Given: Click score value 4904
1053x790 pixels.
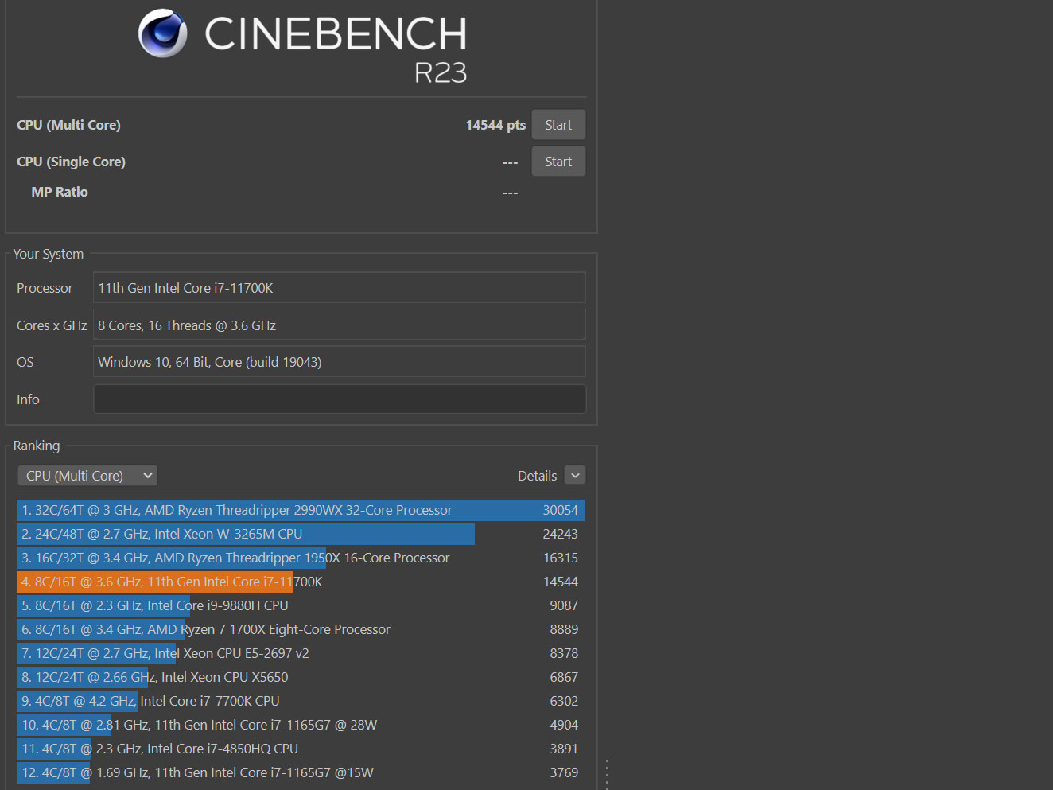Looking at the screenshot, I should pyautogui.click(x=564, y=725).
